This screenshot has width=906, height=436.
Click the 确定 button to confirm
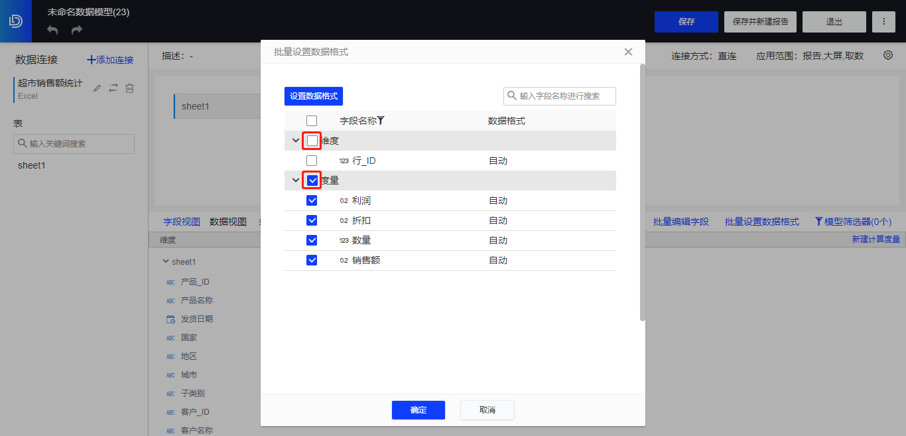418,409
